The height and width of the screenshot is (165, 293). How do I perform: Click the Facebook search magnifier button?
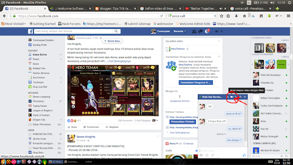pos(116,31)
